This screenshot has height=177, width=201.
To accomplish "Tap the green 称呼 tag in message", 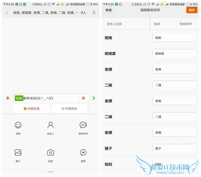I will (x=19, y=98).
